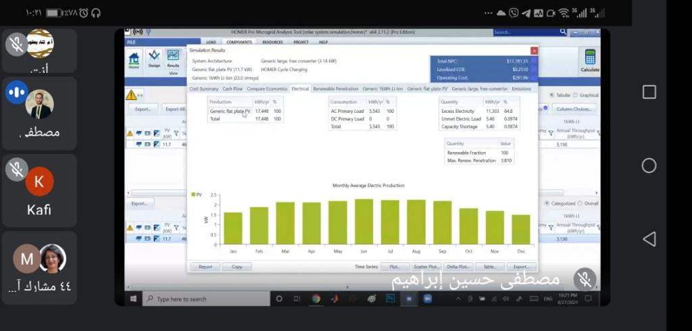Click the green PV legend swatch
Viewport: 692px width, 331px height.
click(193, 195)
